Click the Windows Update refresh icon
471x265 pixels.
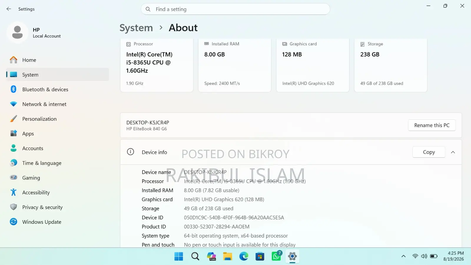point(14,222)
